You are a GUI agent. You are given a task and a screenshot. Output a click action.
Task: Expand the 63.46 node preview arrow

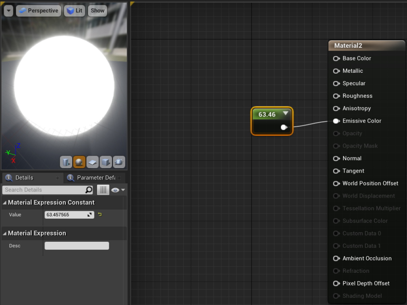pyautogui.click(x=285, y=114)
